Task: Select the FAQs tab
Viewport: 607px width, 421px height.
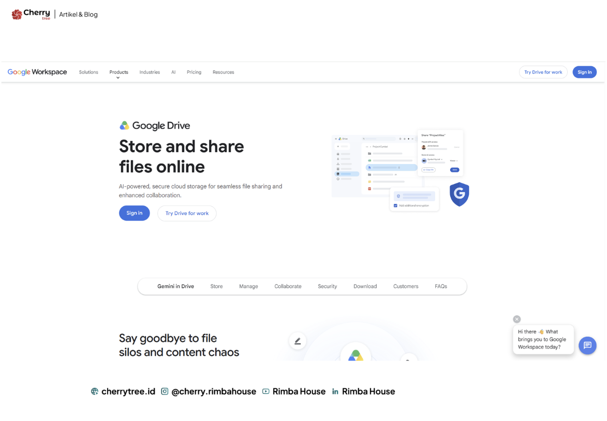Action: click(x=441, y=286)
